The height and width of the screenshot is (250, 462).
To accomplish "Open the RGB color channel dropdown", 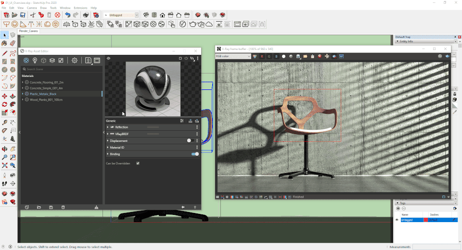I will 233,56.
